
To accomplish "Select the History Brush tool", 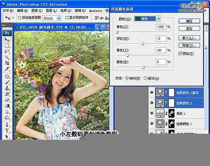I will coord(7,94).
